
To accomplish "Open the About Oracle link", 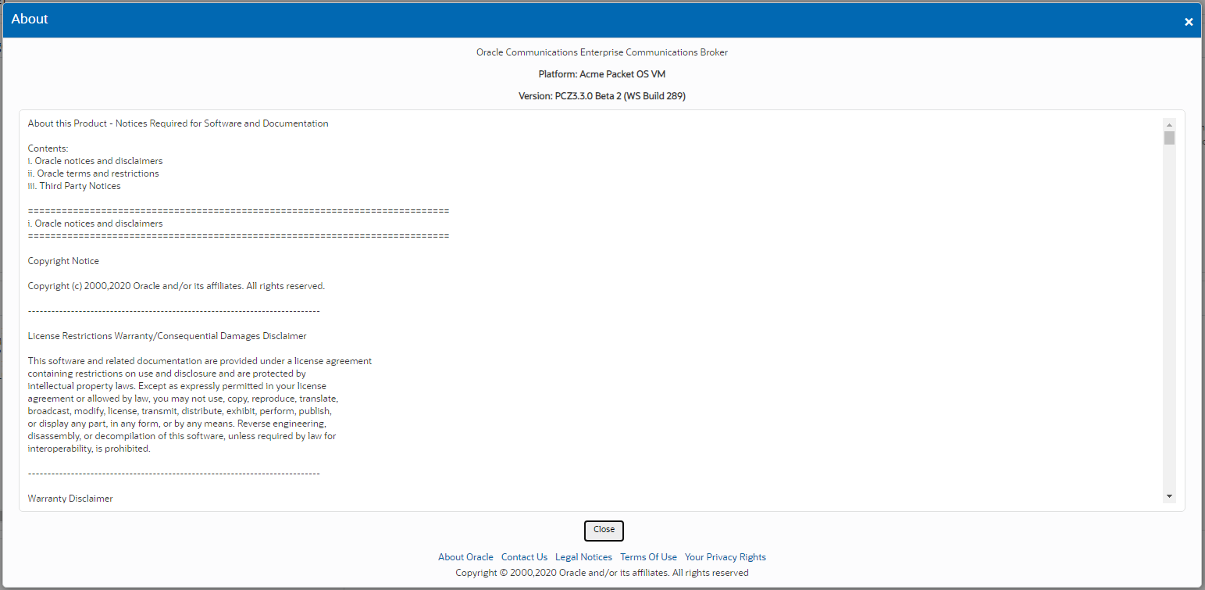I will [x=465, y=557].
